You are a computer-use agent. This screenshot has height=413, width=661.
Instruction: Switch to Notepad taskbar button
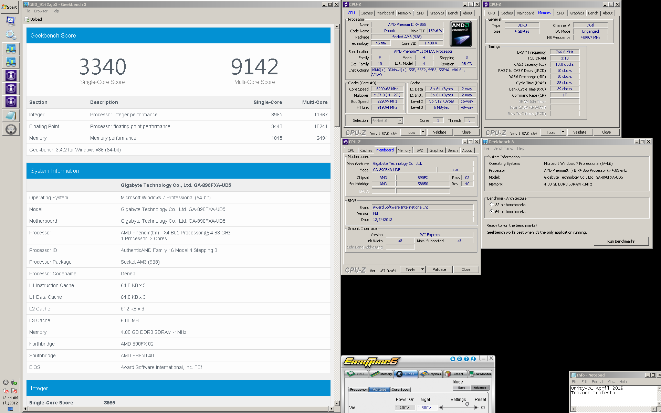click(11, 116)
